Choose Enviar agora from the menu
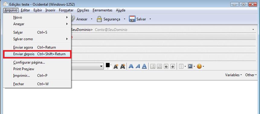260x114 pixels. [37, 47]
